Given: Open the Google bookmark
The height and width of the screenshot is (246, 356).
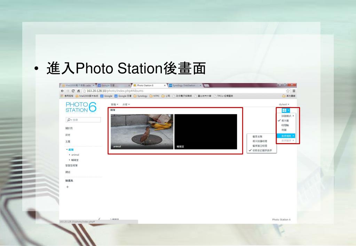Looking at the screenshot, I should pos(106,96).
